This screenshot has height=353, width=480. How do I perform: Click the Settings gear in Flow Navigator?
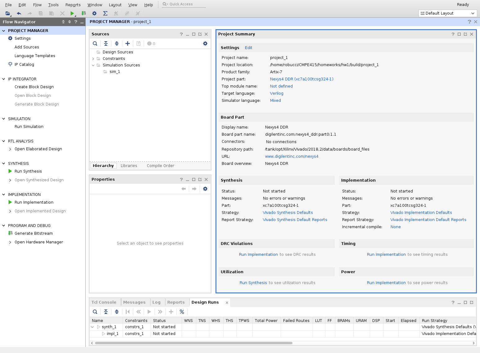click(x=10, y=38)
